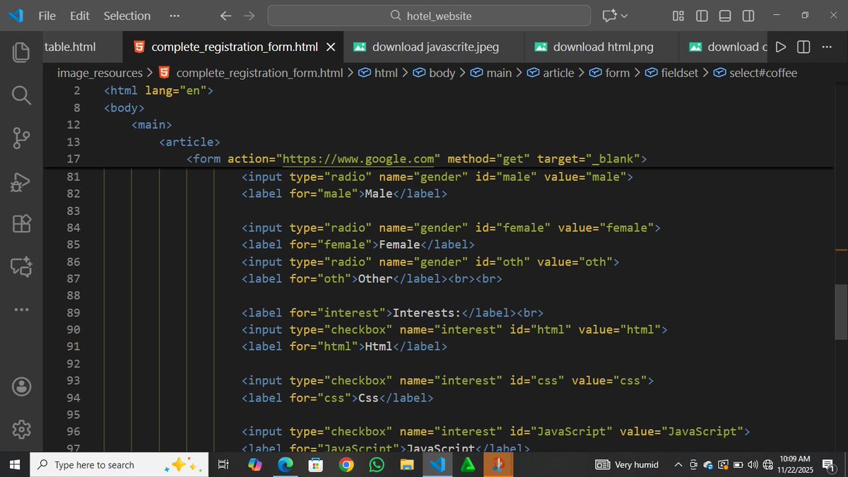This screenshot has height=477, width=848.
Task: Open the Manage gear icon
Action: [x=21, y=429]
